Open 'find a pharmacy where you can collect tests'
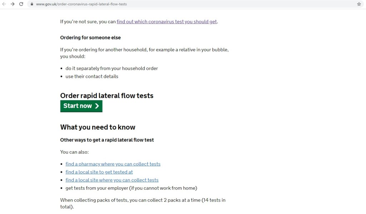This screenshot has width=366, height=214. tap(113, 164)
